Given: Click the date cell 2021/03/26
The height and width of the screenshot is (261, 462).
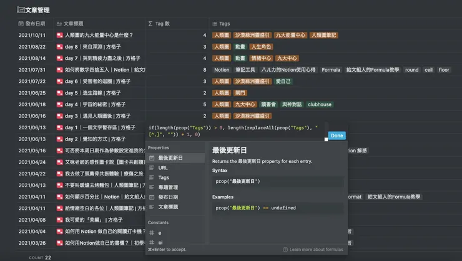Looking at the screenshot, I should coord(32,243).
